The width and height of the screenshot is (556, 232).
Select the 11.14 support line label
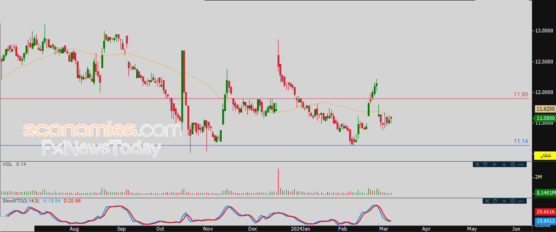521,141
